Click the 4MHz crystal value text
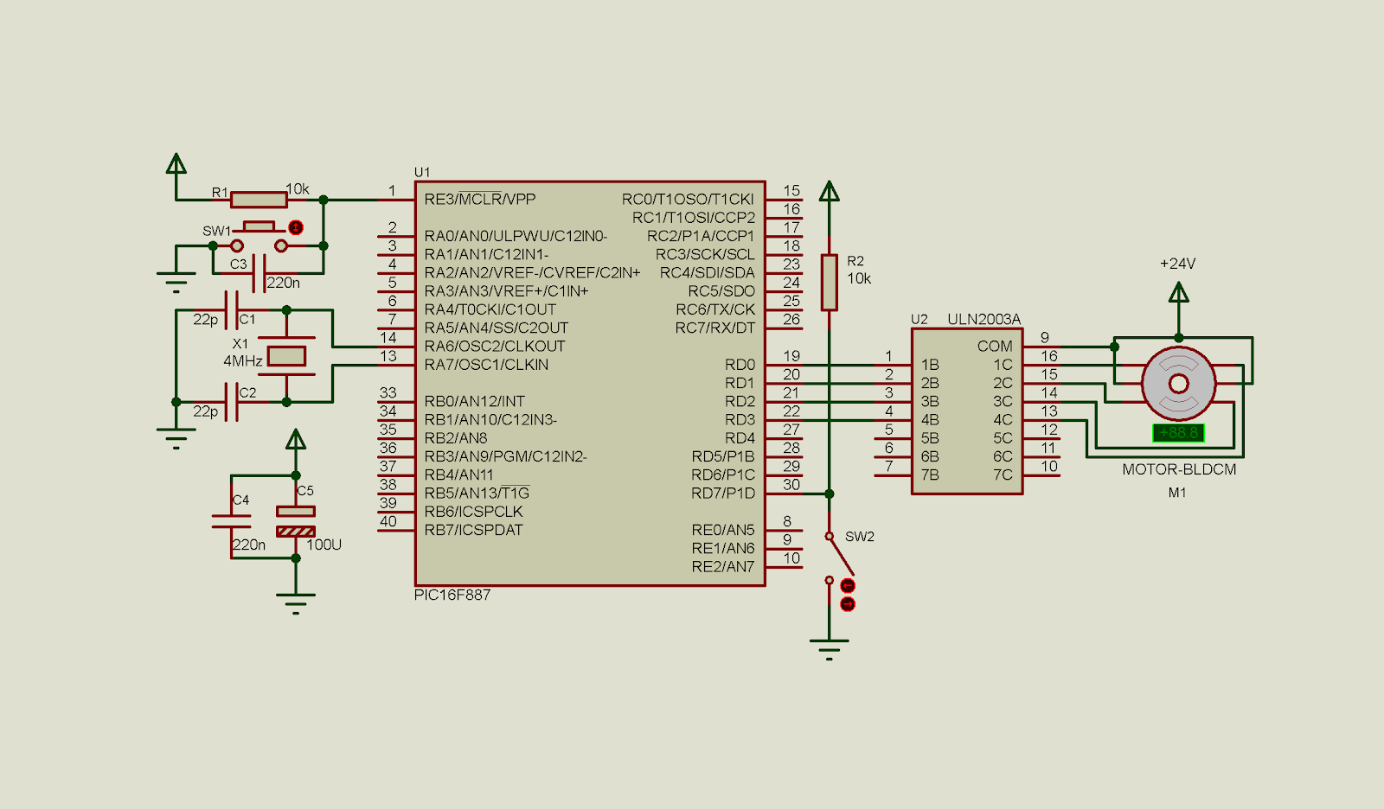This screenshot has height=809, width=1384. point(243,361)
